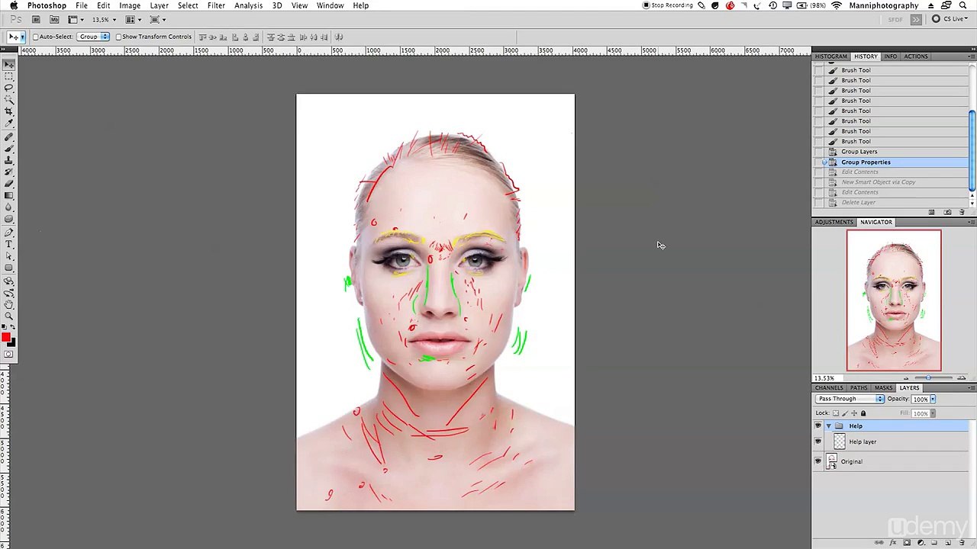This screenshot has height=549, width=977.
Task: Switch to the Adjustments tab
Action: pyautogui.click(x=834, y=222)
